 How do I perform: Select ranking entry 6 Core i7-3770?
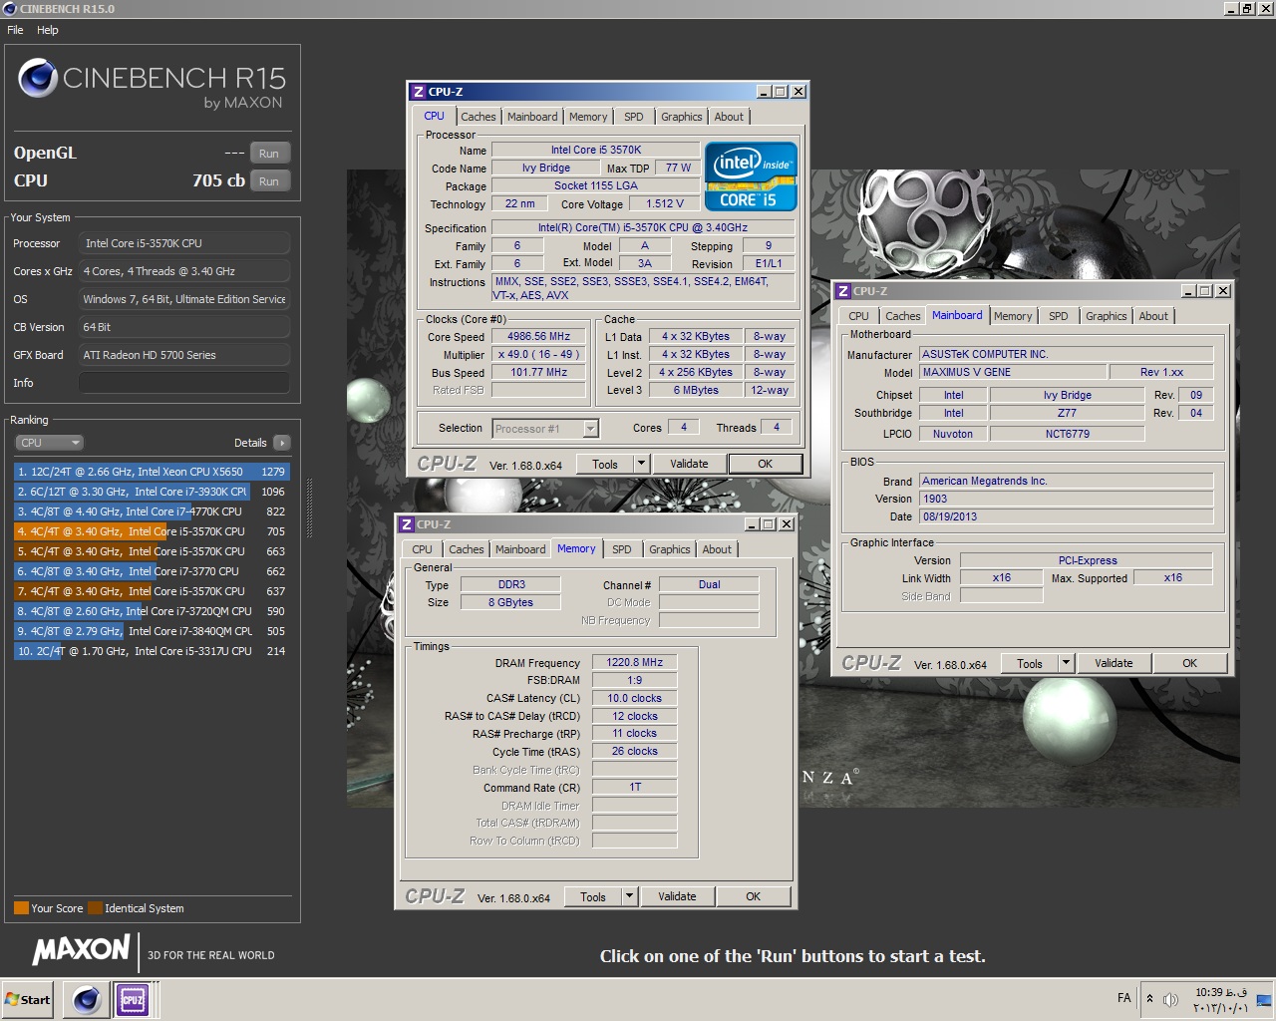(152, 571)
